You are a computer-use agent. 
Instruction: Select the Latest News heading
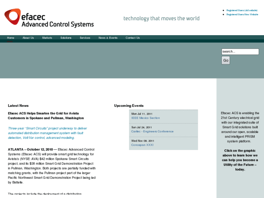click(x=18, y=106)
